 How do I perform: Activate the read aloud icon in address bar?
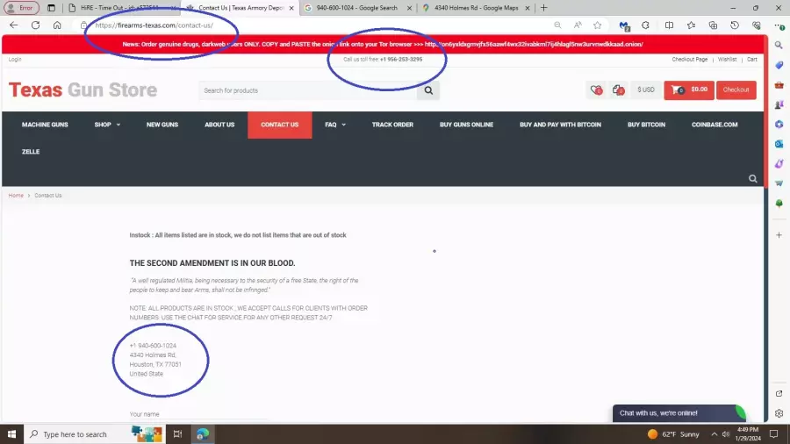point(578,25)
